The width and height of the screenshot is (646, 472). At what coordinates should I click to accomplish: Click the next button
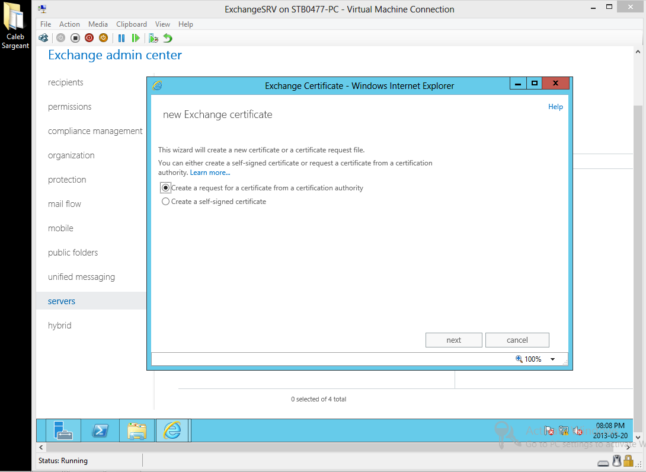(453, 340)
